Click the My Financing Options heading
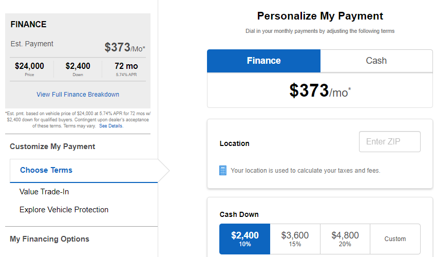Screen dimensions: 434x257 tap(49, 239)
